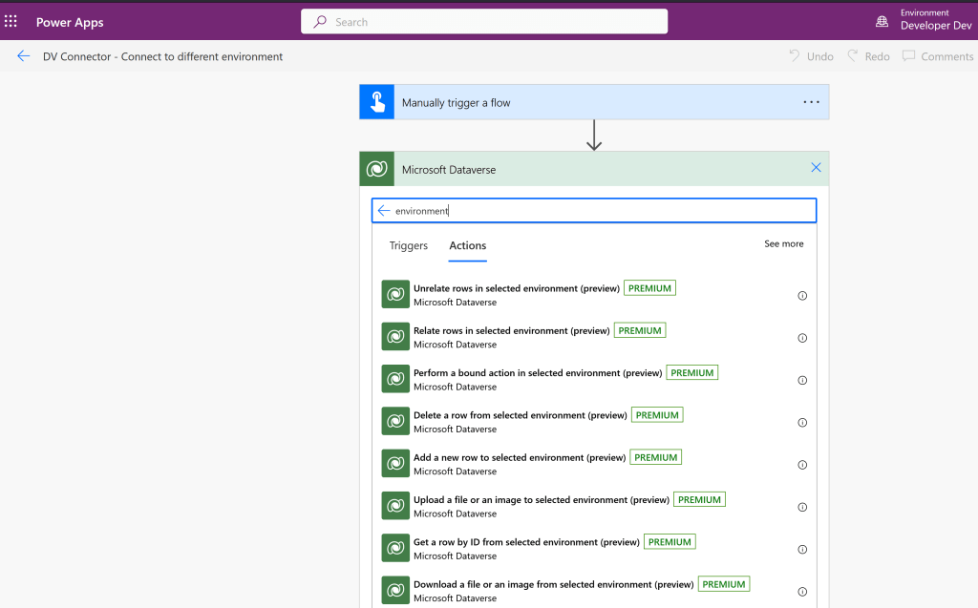This screenshot has width=978, height=608.
Task: Click the environment picker icon in header
Action: point(882,21)
